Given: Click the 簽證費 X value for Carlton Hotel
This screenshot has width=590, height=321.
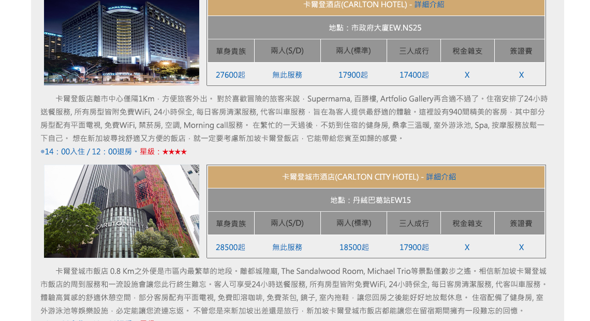Looking at the screenshot, I should pyautogui.click(x=521, y=75).
